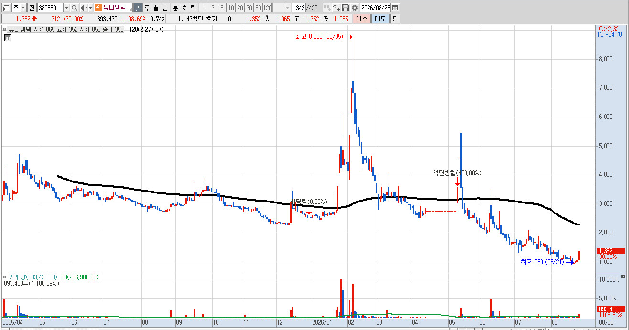Screen dimensions: 629x330
Task: Click the 배당락(0.00%) event annotation
Action: point(308,202)
